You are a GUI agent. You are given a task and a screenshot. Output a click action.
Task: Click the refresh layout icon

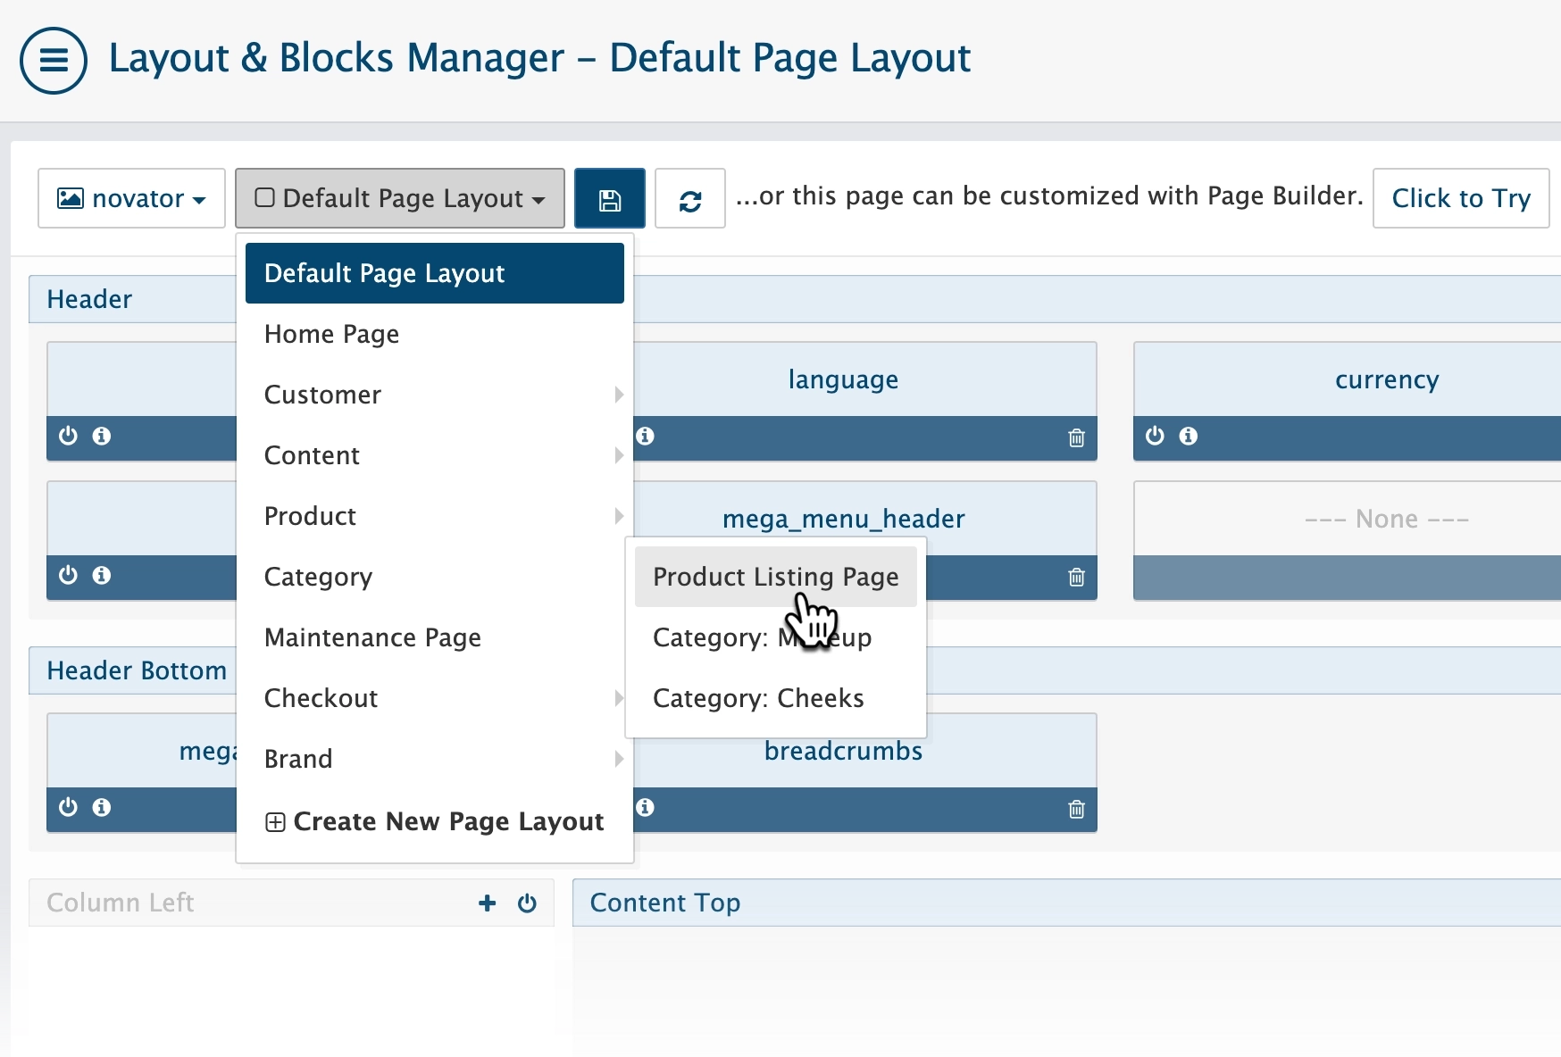[689, 199]
